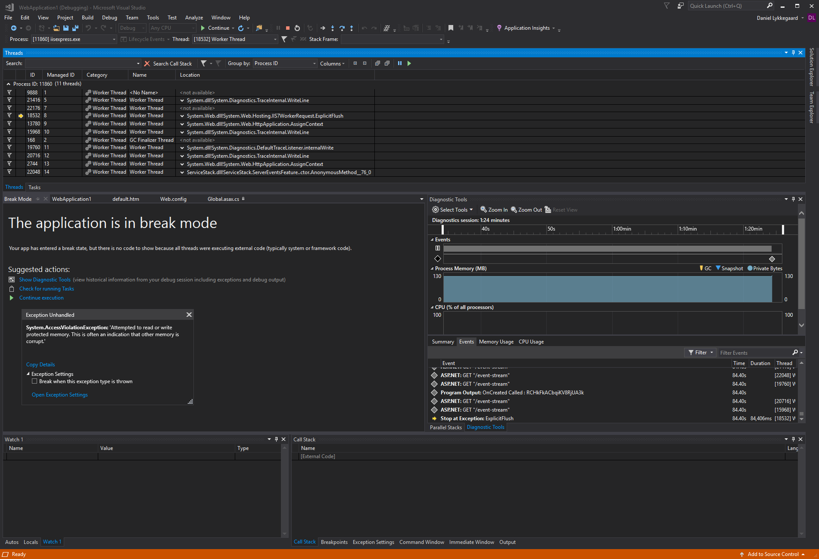Toggle flag on thread 22048 row

pyautogui.click(x=9, y=172)
